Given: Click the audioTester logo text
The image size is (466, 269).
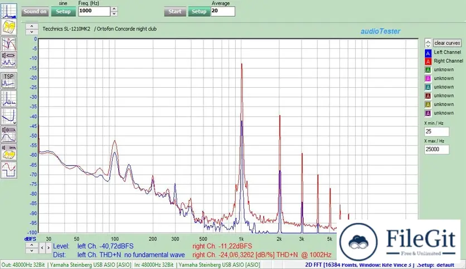Looking at the screenshot, I should coord(380,31).
